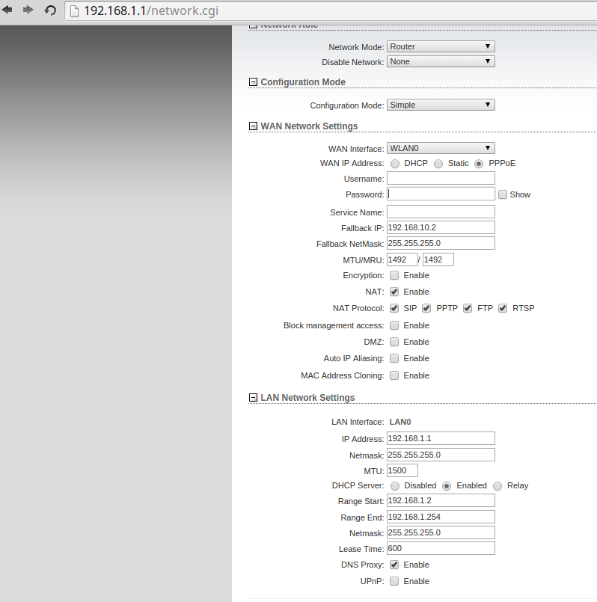Collapse the LAN Network Settings section
Screen dimensions: 597x602
coord(253,398)
